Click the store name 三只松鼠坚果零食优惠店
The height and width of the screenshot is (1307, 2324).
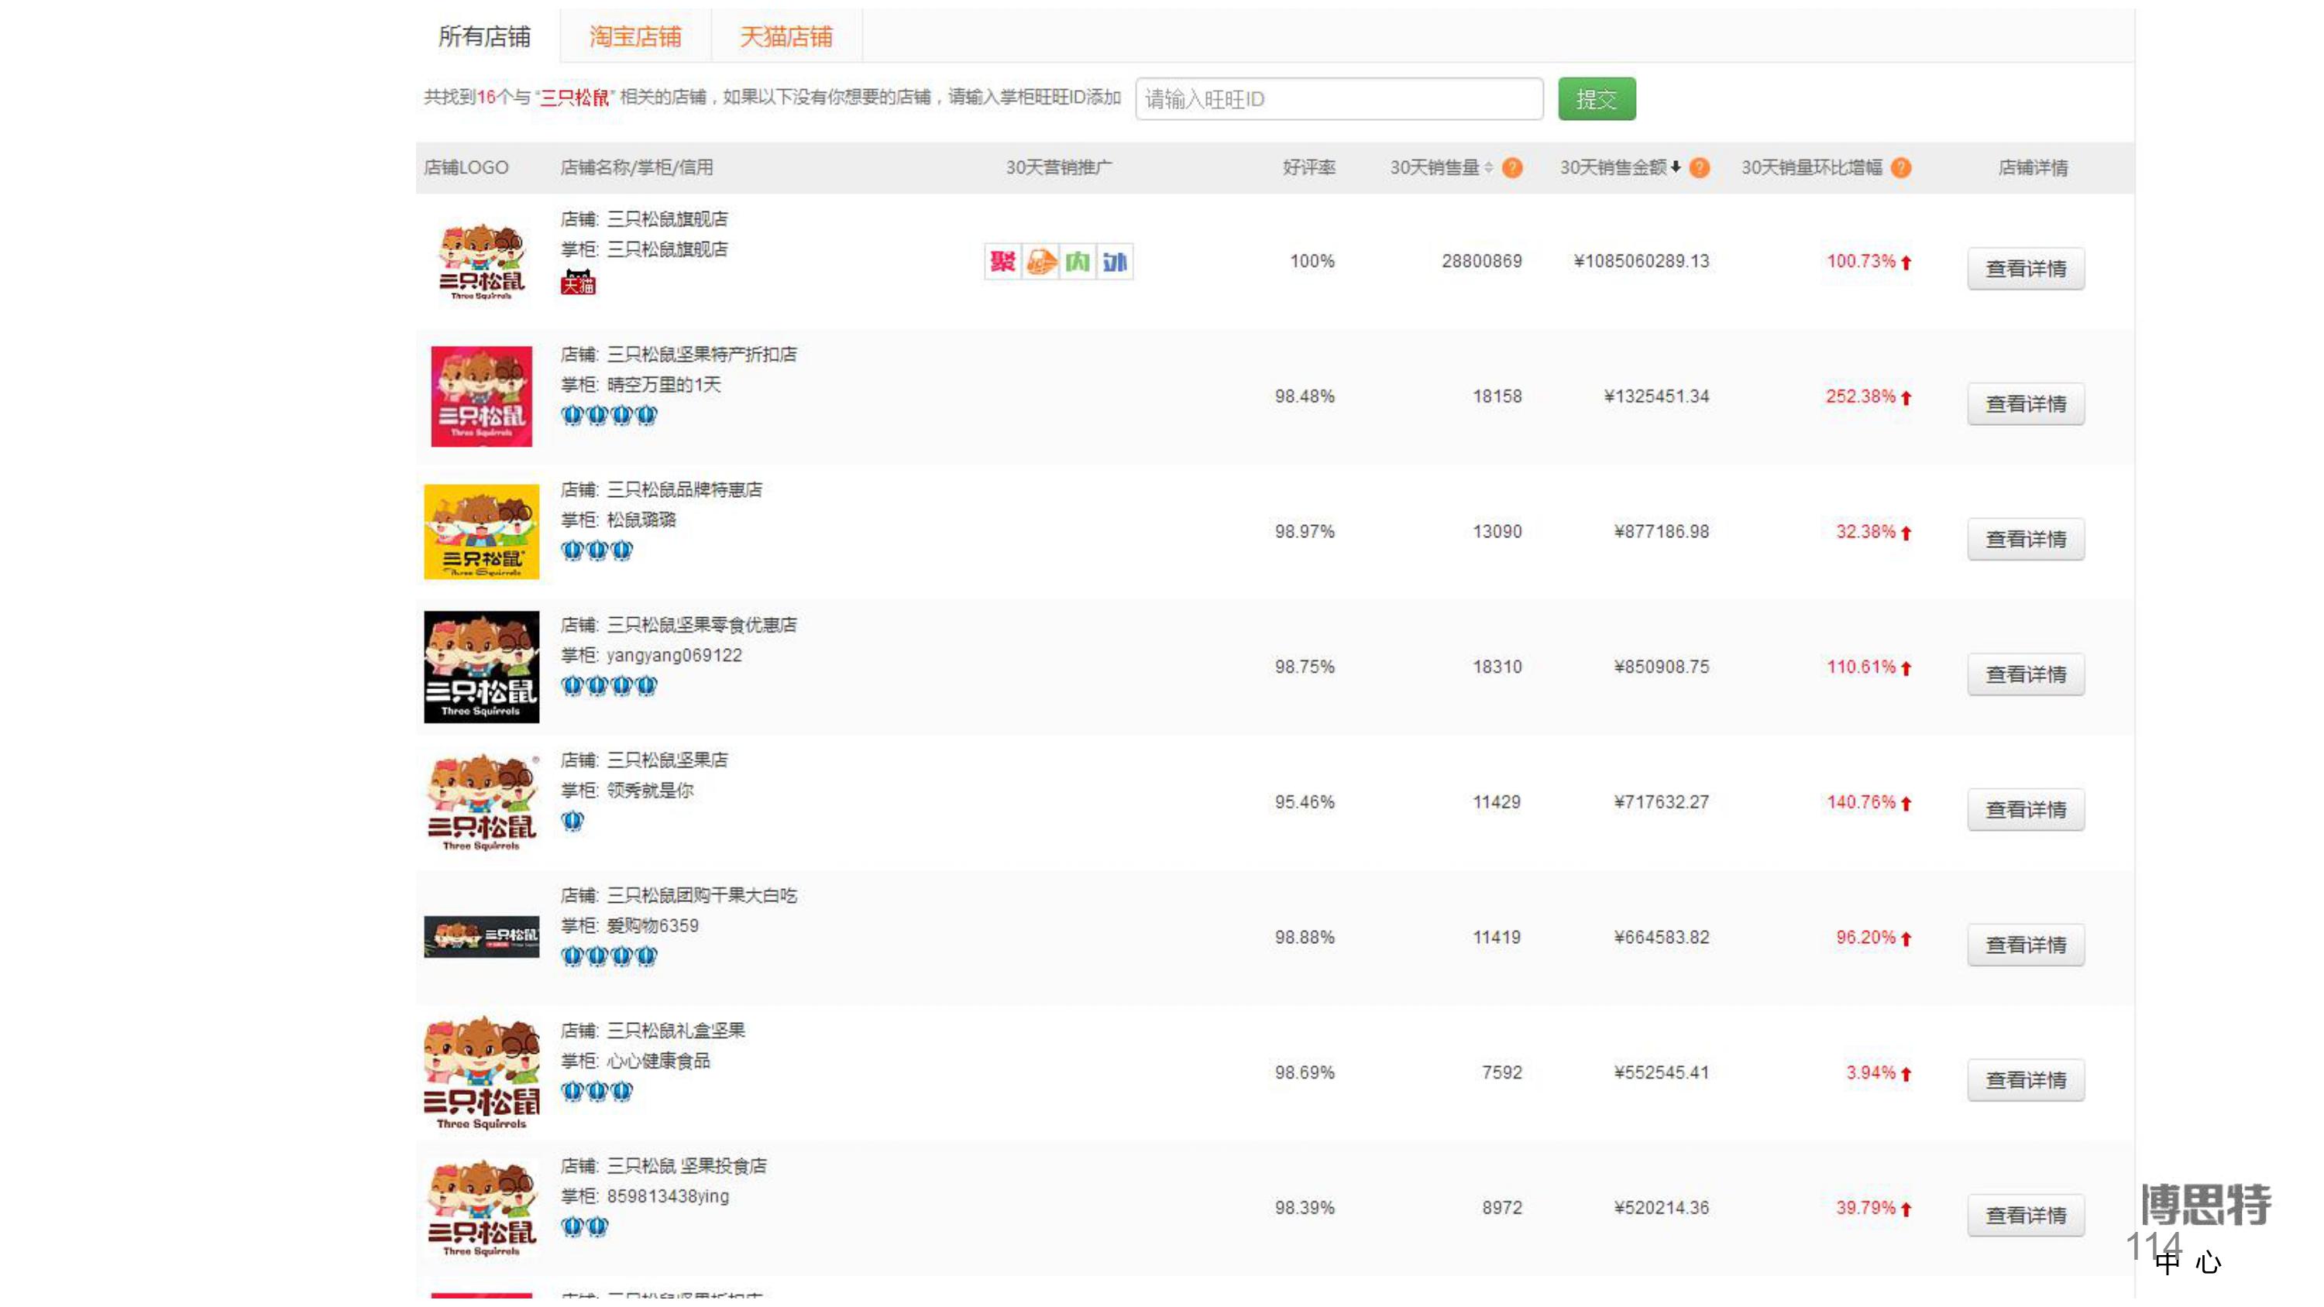click(702, 625)
